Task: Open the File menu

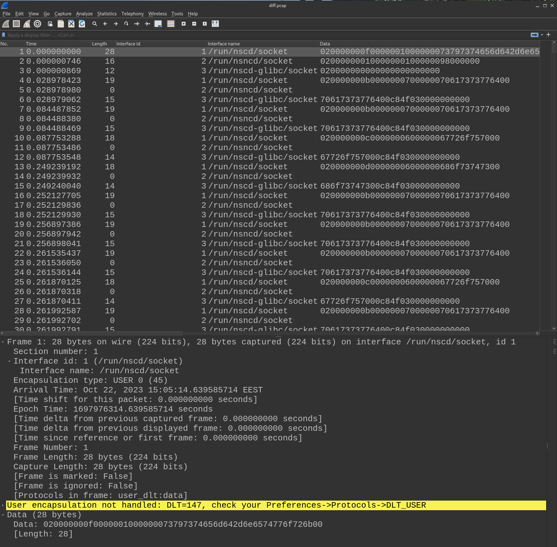Action: pos(6,14)
